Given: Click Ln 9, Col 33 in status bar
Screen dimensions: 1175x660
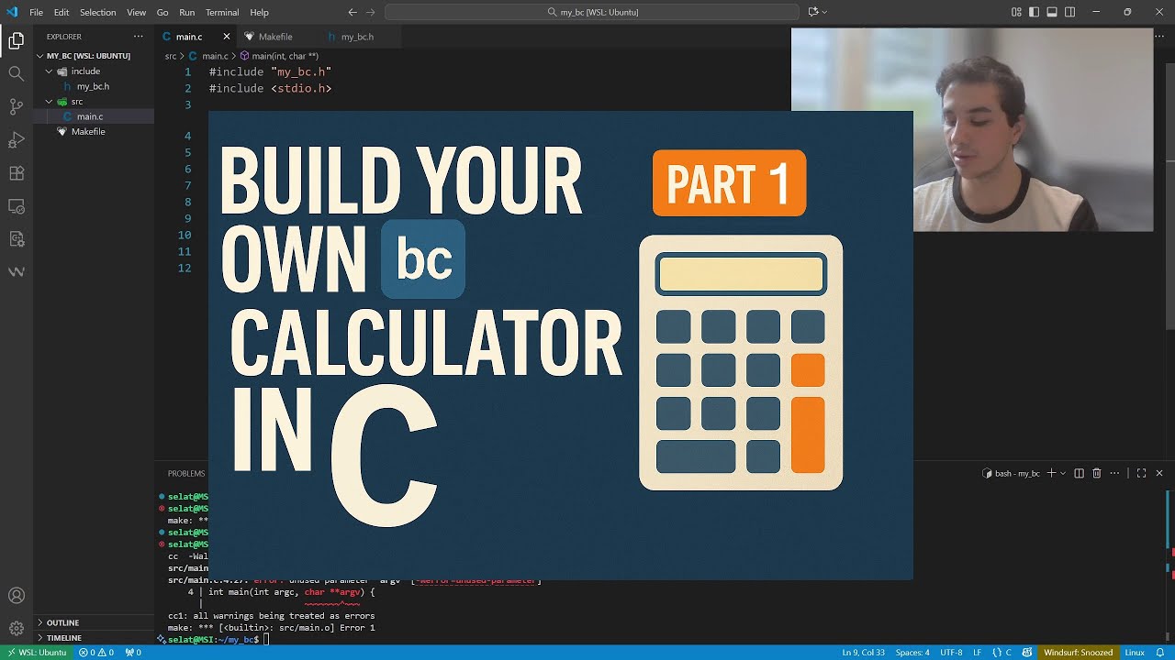Looking at the screenshot, I should [863, 653].
